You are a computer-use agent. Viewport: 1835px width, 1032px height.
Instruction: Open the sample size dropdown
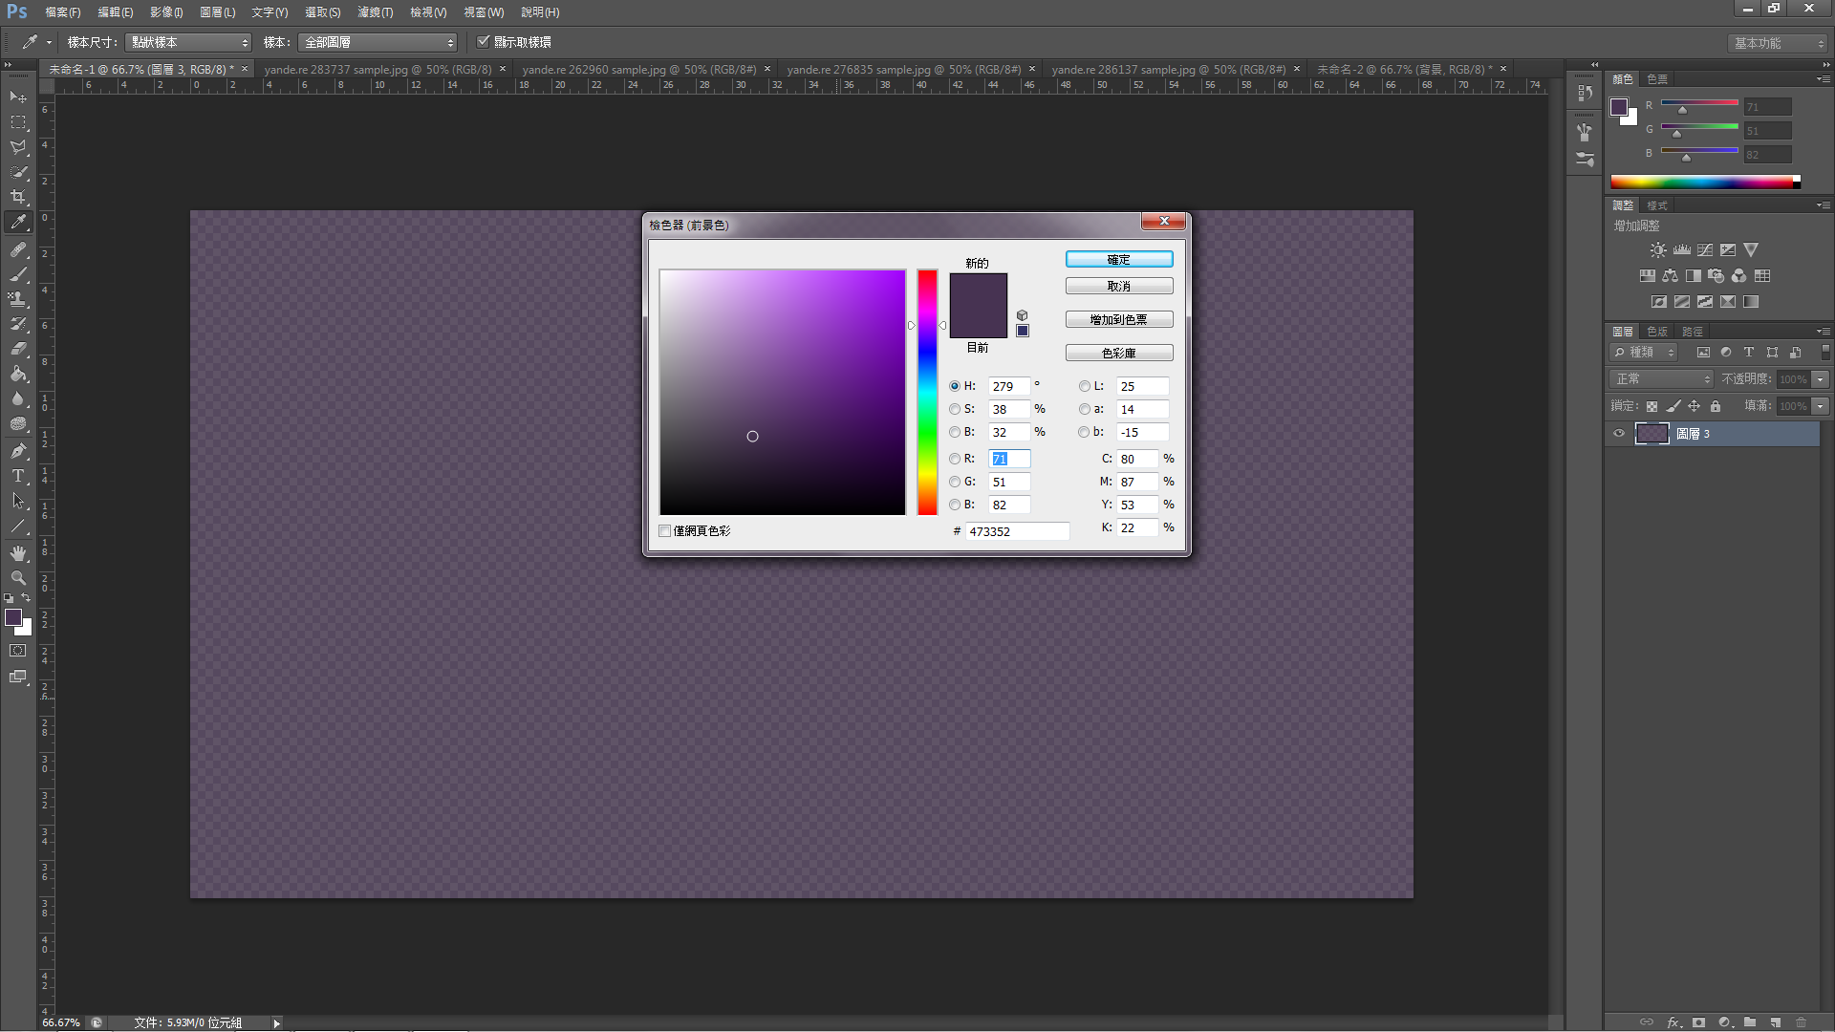tap(188, 43)
